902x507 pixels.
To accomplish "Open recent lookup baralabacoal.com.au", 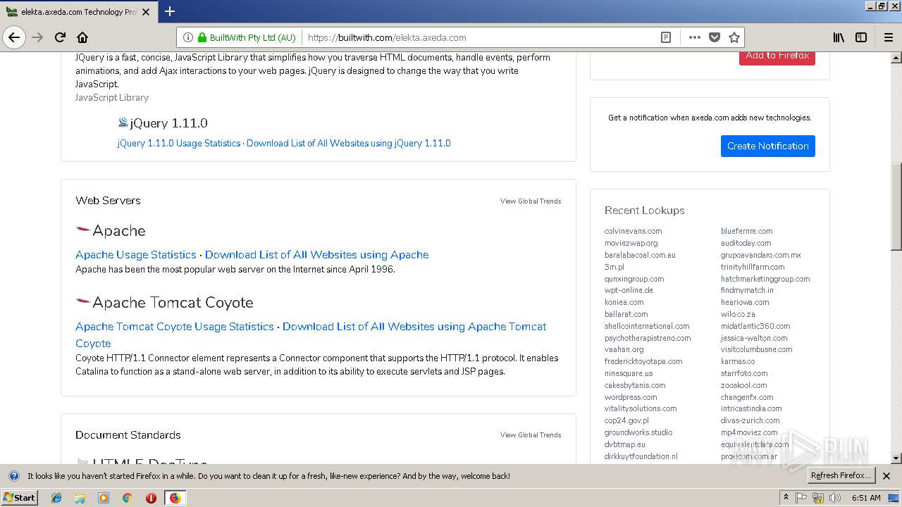I will point(640,255).
